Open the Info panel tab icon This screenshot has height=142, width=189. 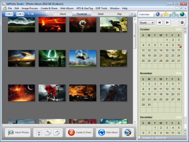point(157,14)
